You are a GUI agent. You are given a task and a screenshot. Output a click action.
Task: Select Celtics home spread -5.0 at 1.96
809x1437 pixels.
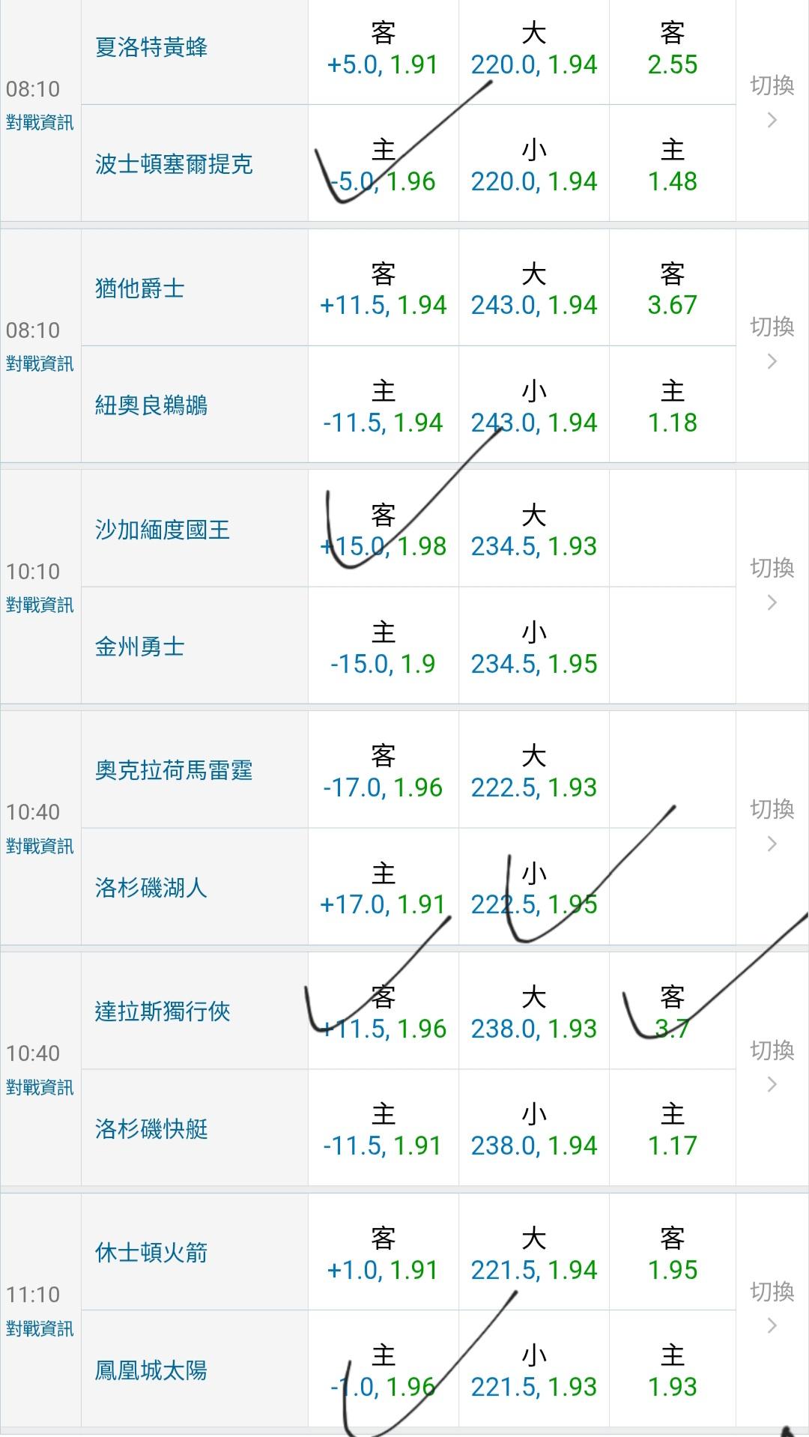point(383,166)
